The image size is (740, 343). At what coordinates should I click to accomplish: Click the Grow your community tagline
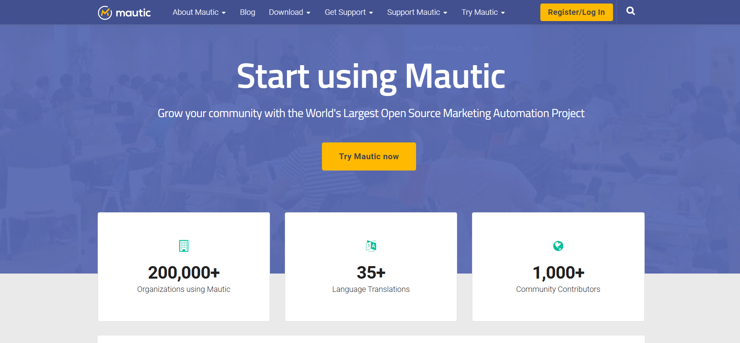coord(371,113)
